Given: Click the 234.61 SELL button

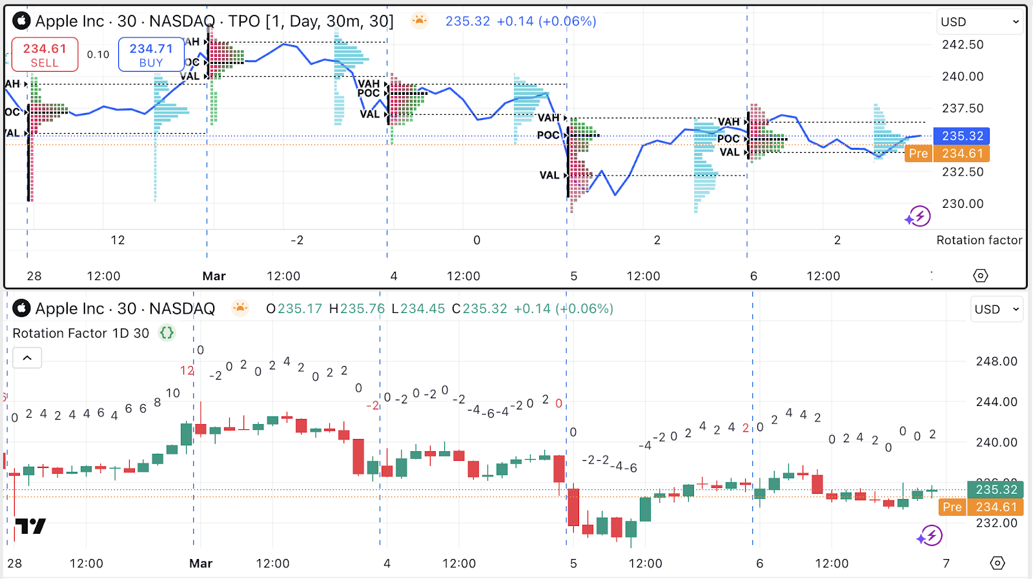Looking at the screenshot, I should (45, 55).
